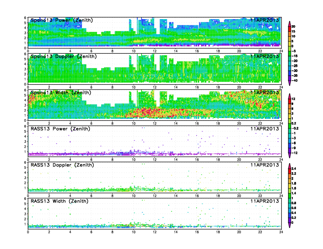
Task: Click cyan swatch between 0.8 and 0.6 on bottom colorbar
Action: (290, 205)
